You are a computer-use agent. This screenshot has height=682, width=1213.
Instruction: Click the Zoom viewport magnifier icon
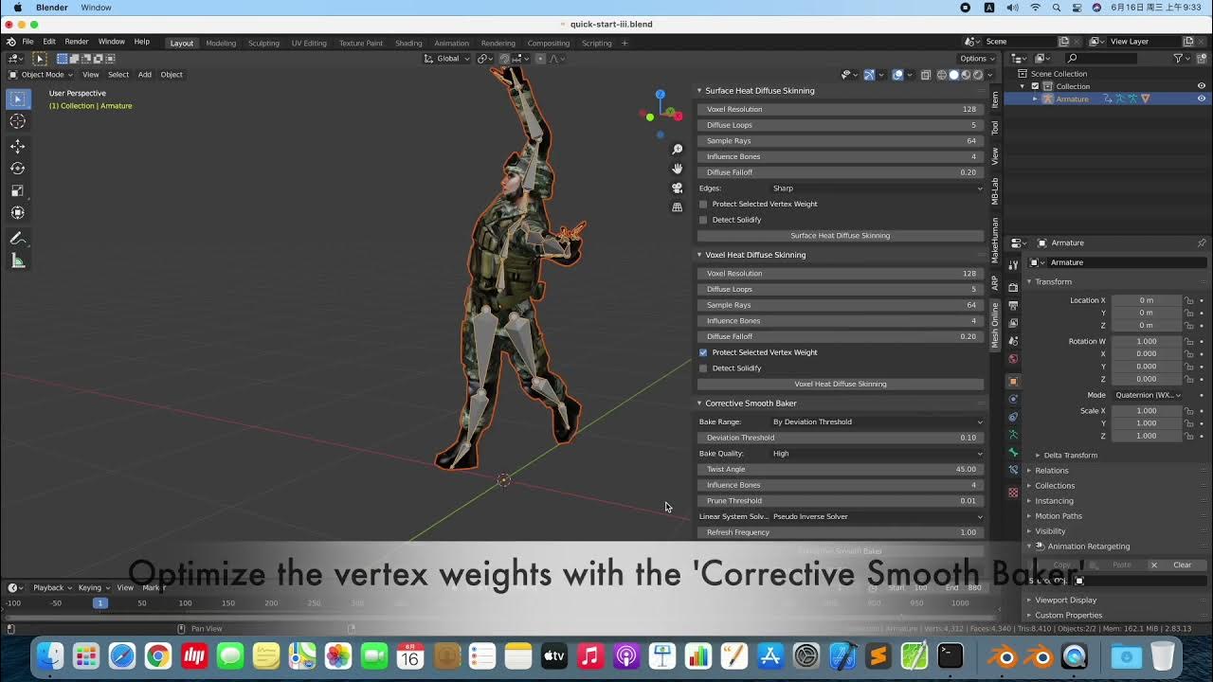677,150
